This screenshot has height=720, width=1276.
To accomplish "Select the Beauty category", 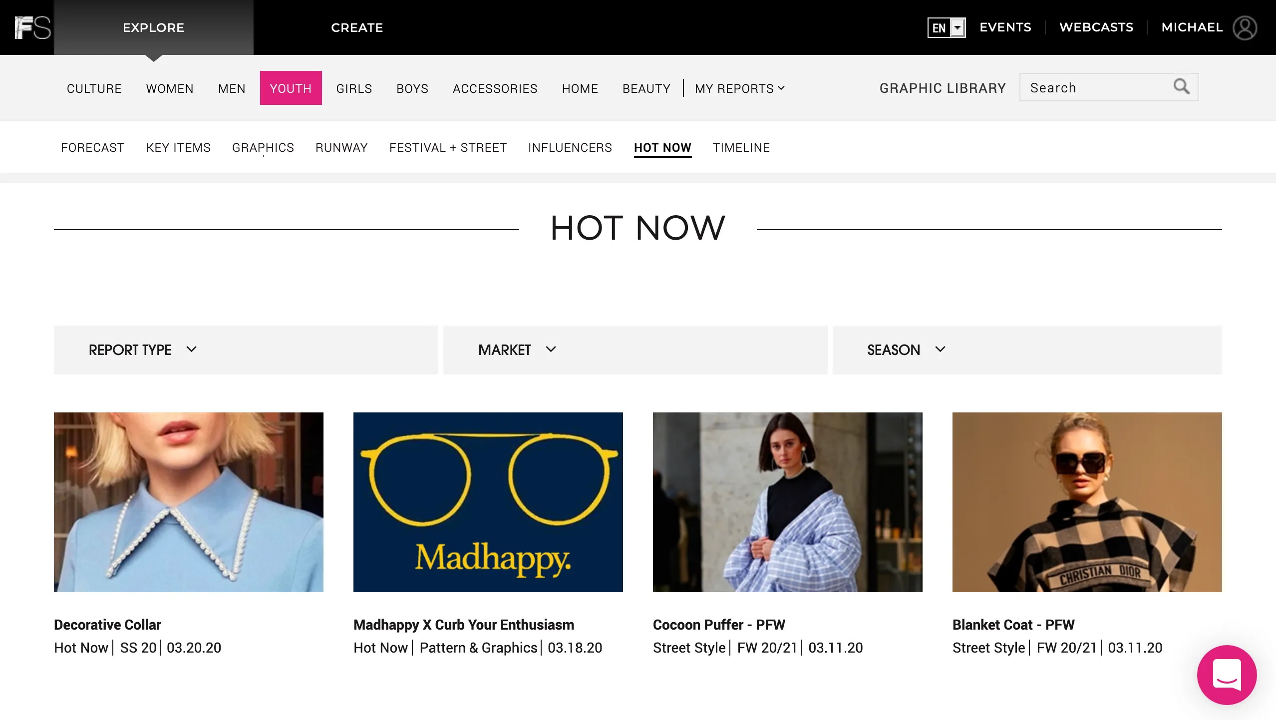I will (x=646, y=88).
